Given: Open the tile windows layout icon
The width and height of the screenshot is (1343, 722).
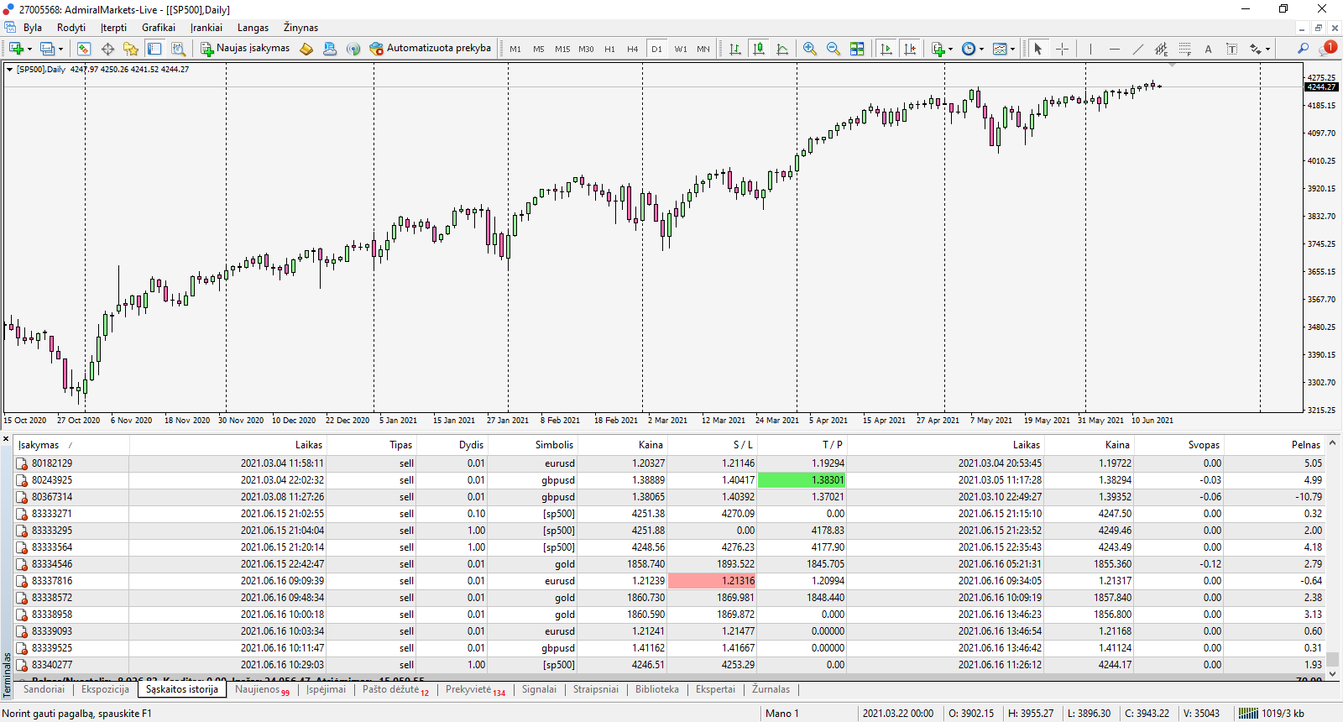Looking at the screenshot, I should pyautogui.click(x=857, y=49).
